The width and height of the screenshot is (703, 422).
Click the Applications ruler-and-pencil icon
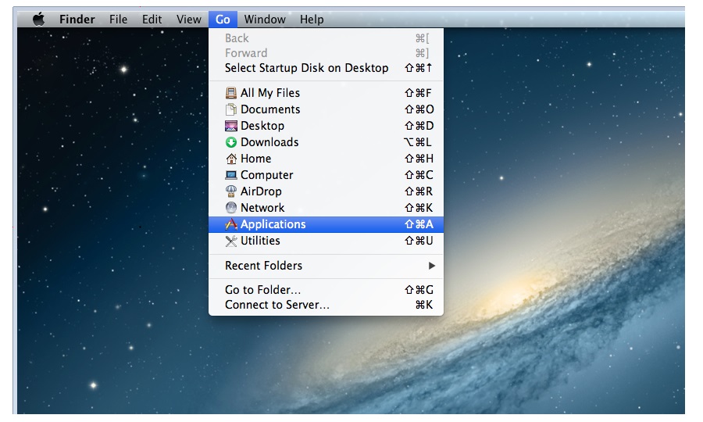(x=231, y=224)
